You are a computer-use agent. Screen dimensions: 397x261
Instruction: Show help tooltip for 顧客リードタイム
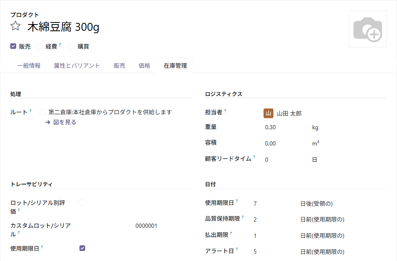254,157
